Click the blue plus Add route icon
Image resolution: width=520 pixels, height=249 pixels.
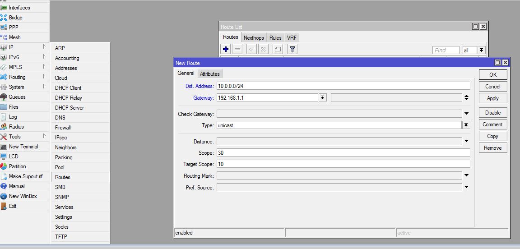tap(226, 50)
